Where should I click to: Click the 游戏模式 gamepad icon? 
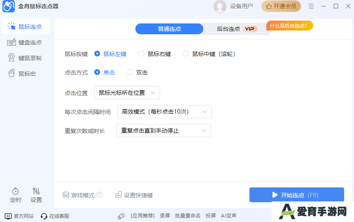click(66, 195)
